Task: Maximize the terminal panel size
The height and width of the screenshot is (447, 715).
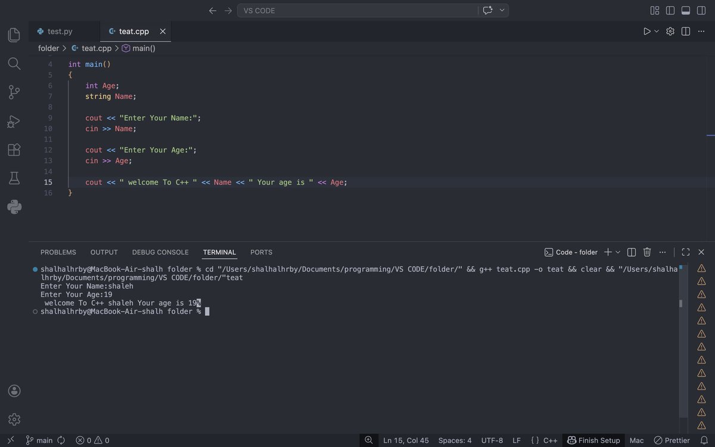Action: point(686,252)
